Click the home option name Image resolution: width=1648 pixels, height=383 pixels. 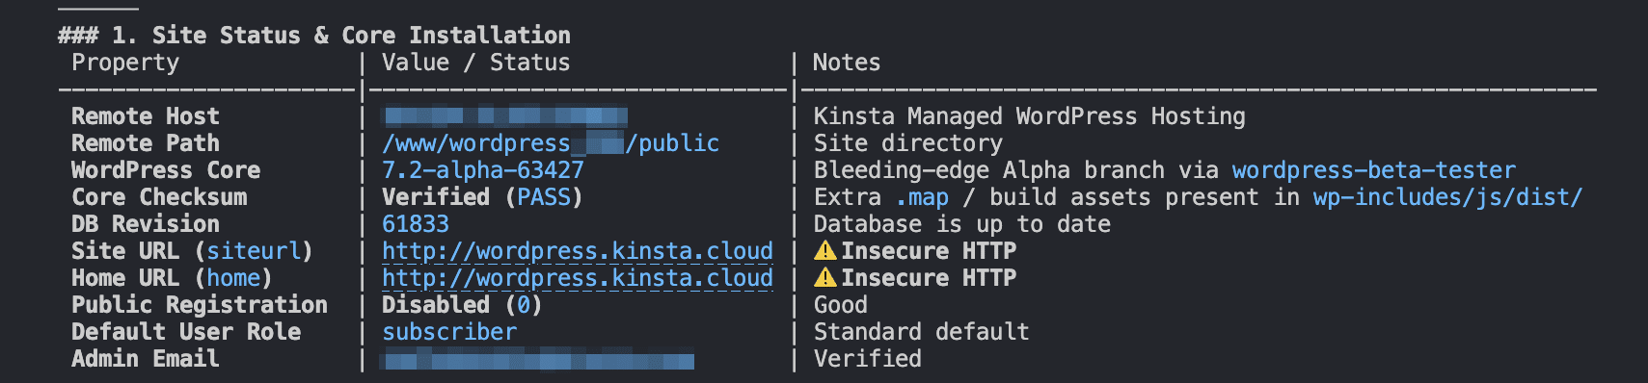click(233, 278)
